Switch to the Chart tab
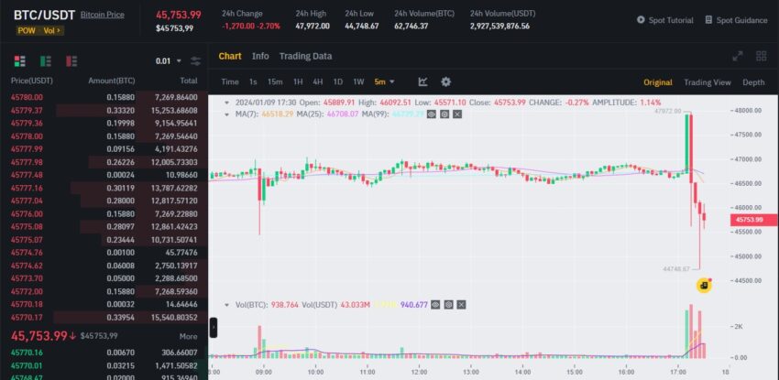Viewport: 779px width, 380px height. point(230,56)
